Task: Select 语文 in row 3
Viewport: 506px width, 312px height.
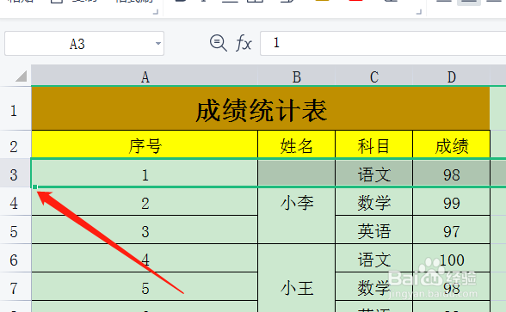Action: click(x=374, y=173)
